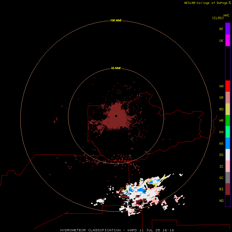
Task: Click the 100 NMI range ring label
Action: click(x=116, y=20)
